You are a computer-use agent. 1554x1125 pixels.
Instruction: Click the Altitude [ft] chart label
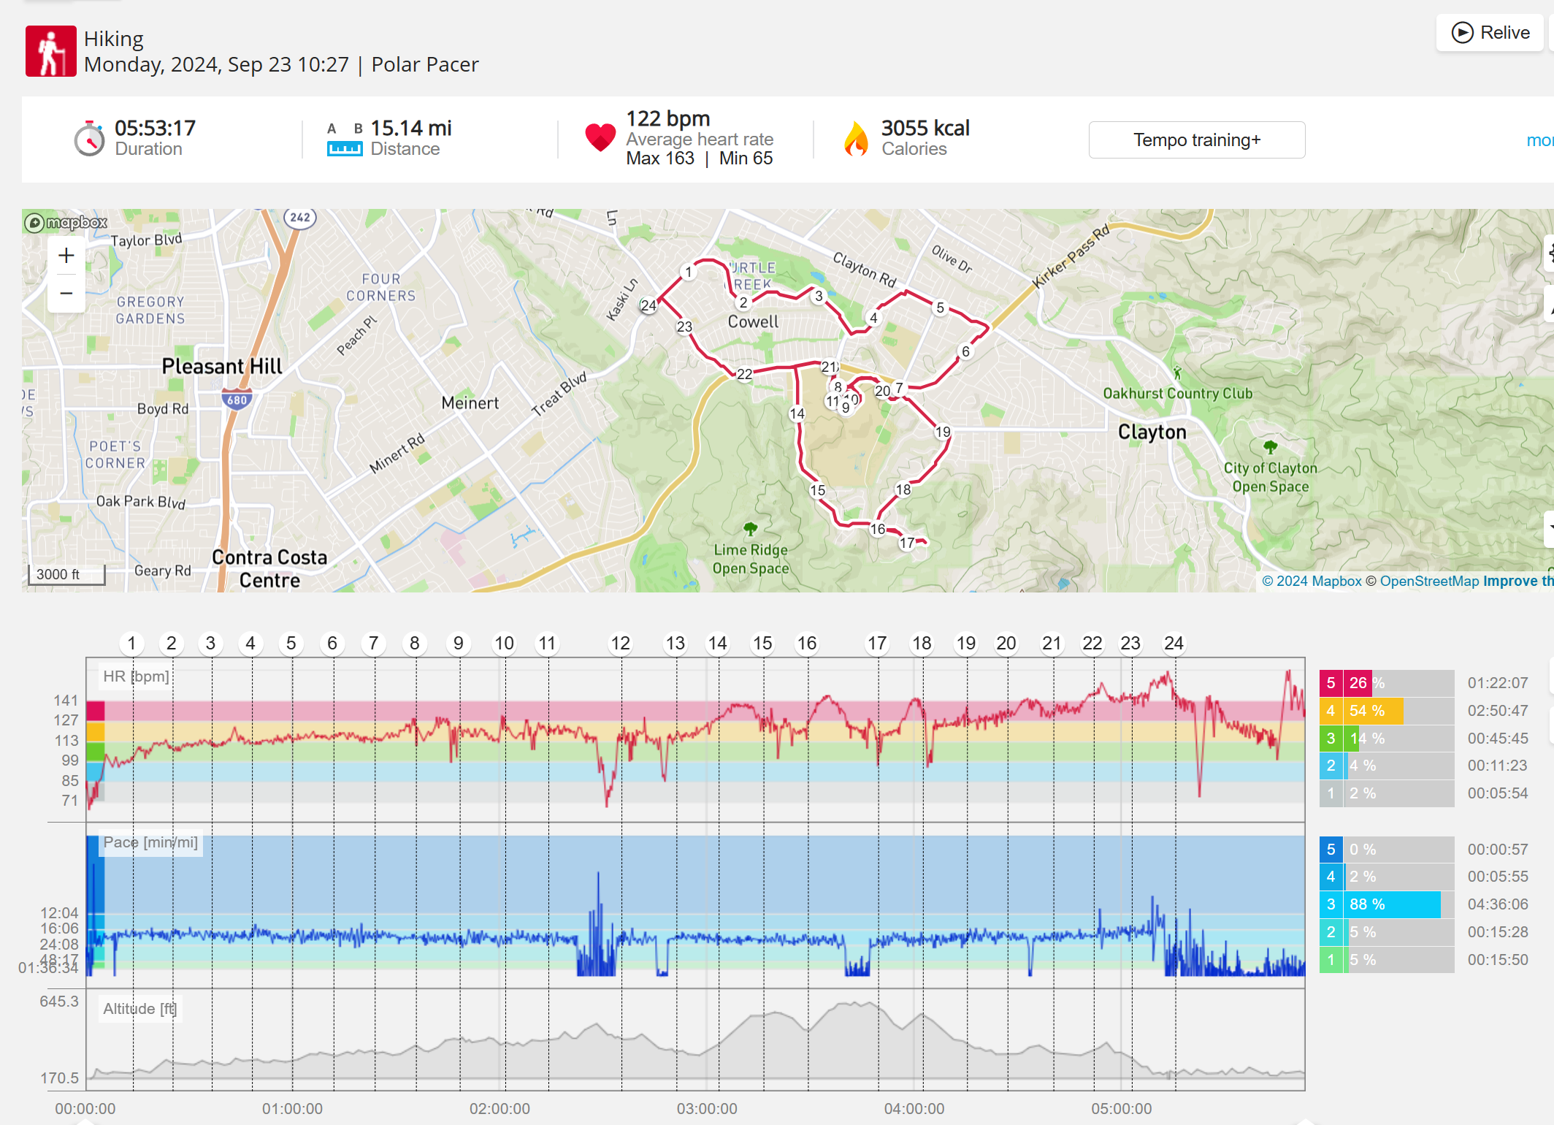point(139,1009)
